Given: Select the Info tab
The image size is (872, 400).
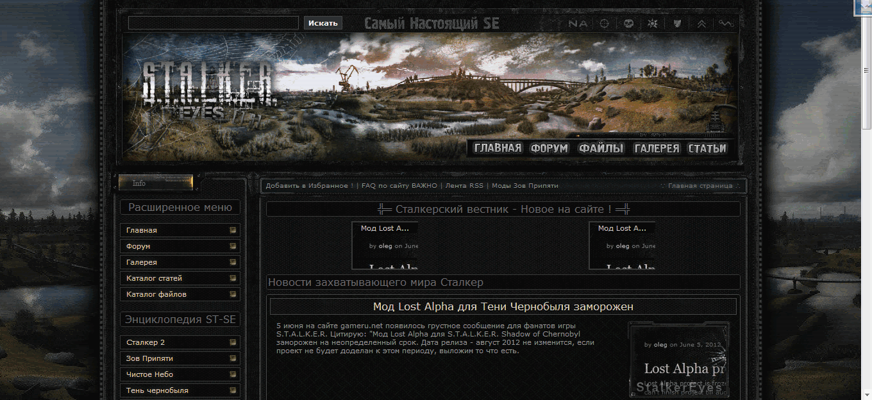Looking at the screenshot, I should pos(156,183).
